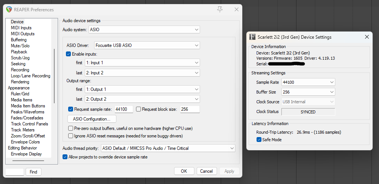This screenshot has width=379, height=184.
Task: Open Buffer Size dropdown in Scarlett settings
Action: tap(309, 92)
